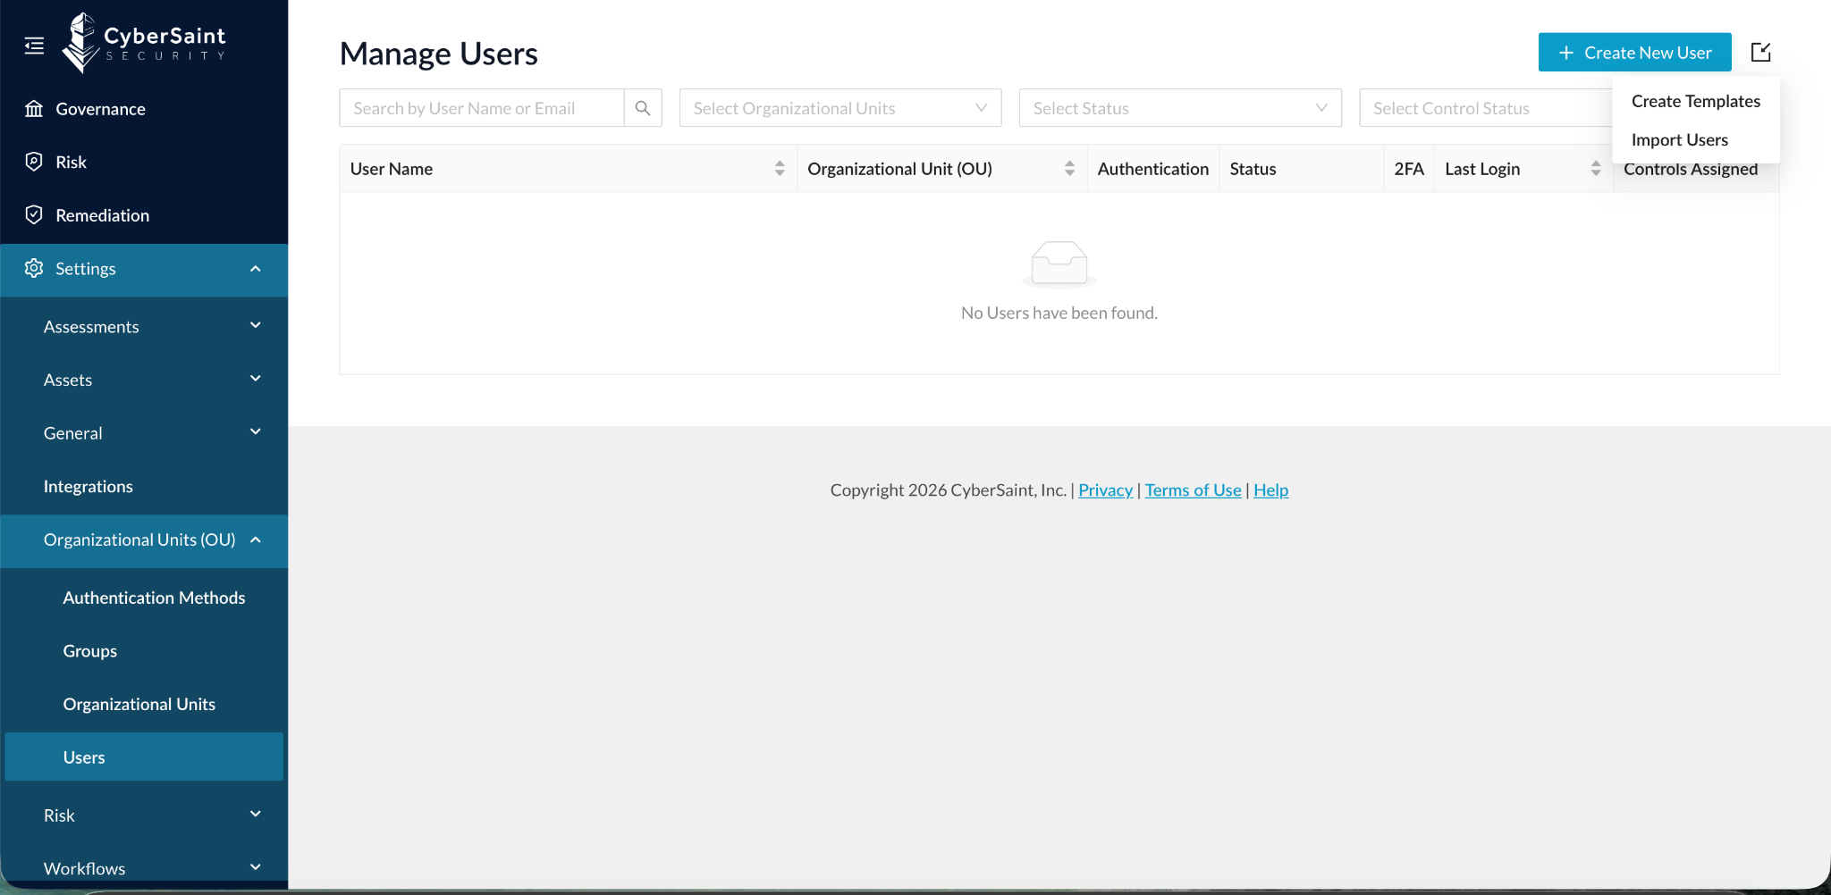Open the export icon next to Create New User
The width and height of the screenshot is (1831, 895).
pos(1760,53)
